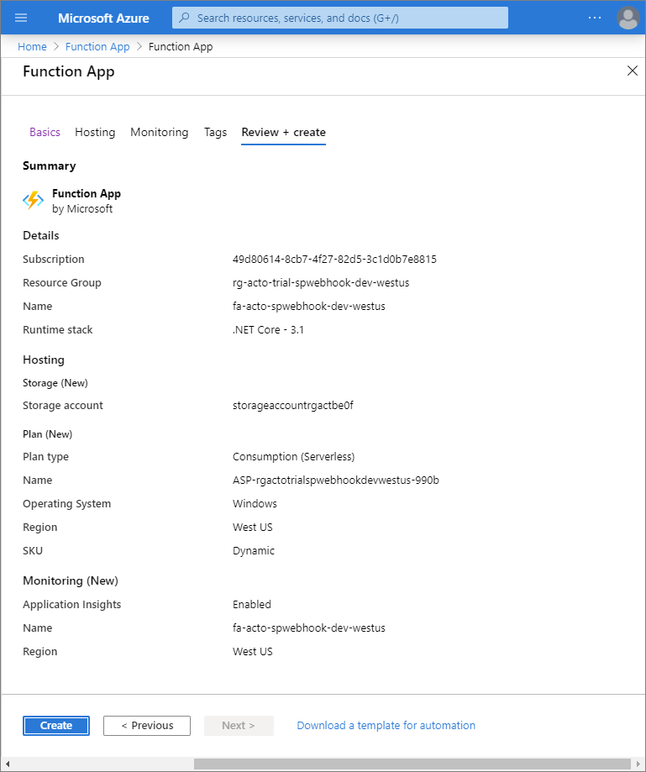This screenshot has width=646, height=772.
Task: Select rg-acto-trial-spwebhook-dev-westus resource group value
Action: [321, 282]
